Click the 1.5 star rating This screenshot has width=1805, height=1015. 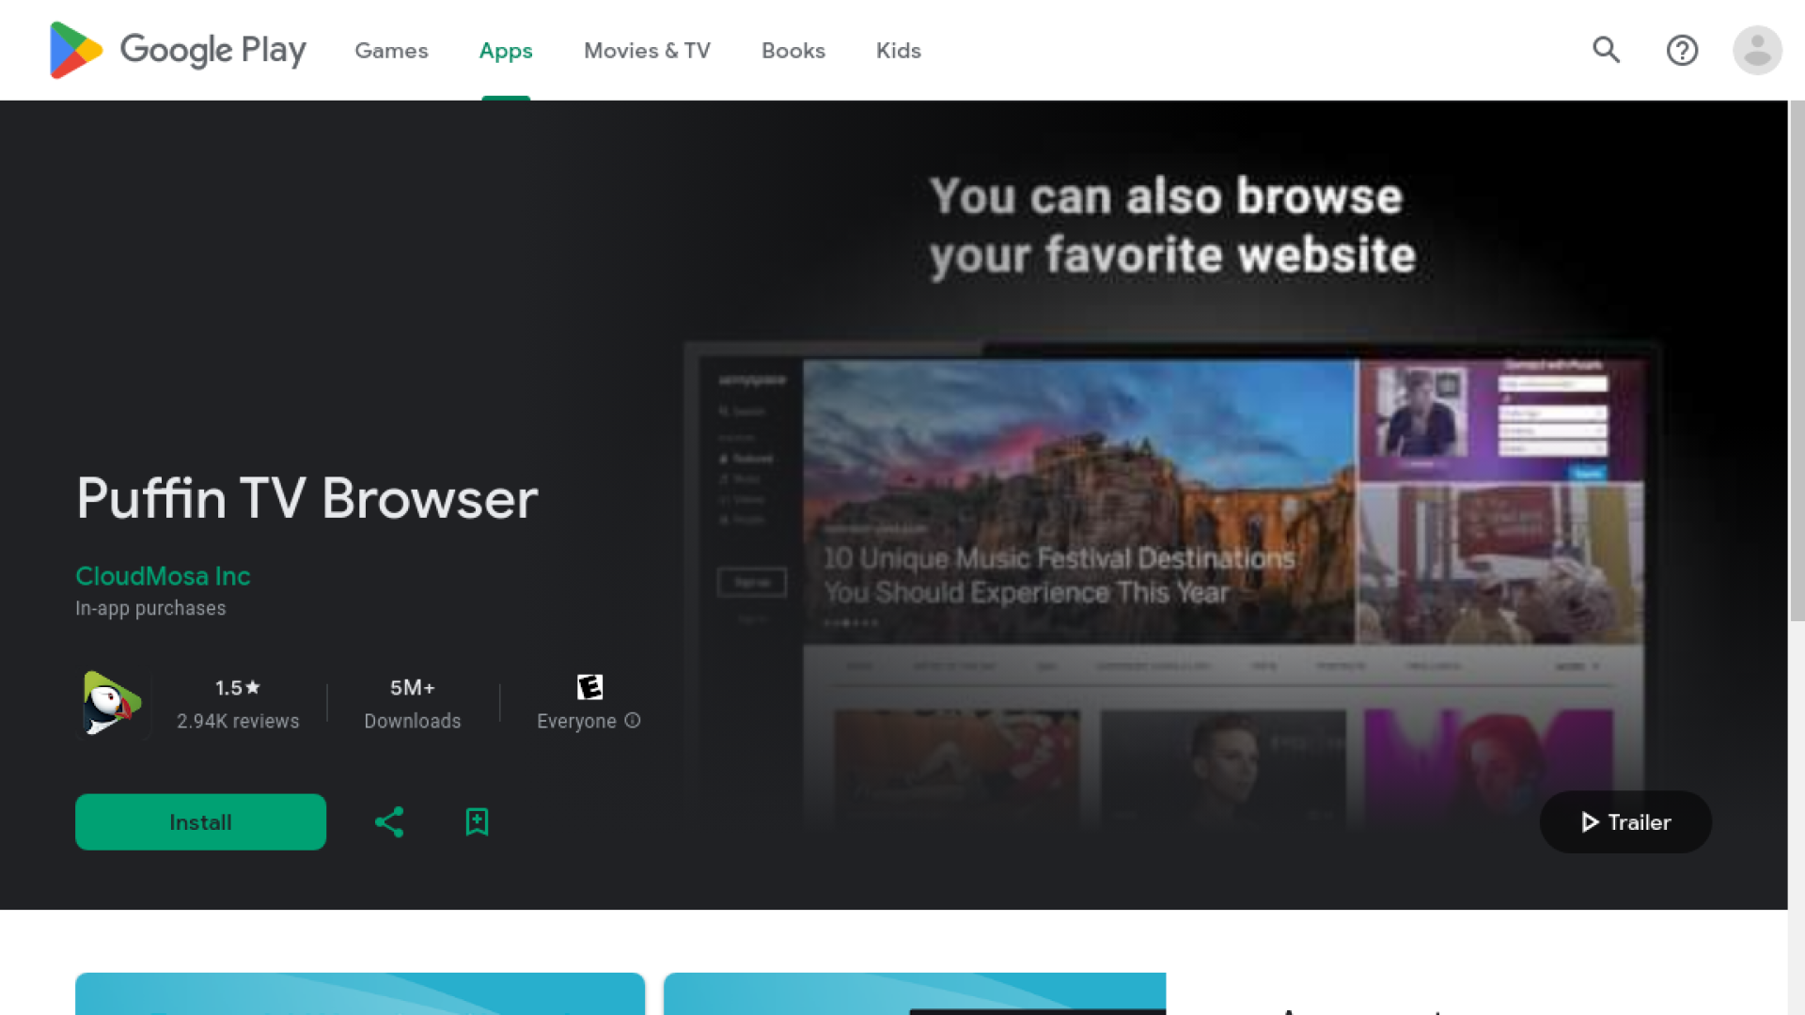click(x=237, y=687)
